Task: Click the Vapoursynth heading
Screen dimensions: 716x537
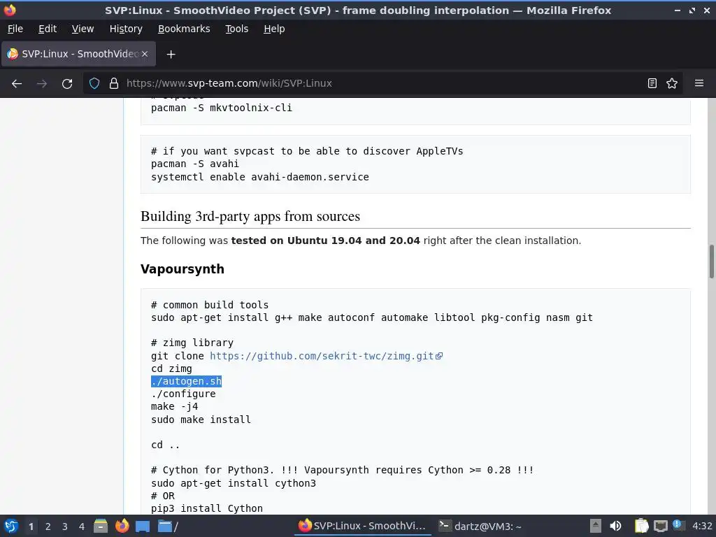Action: [x=182, y=269]
